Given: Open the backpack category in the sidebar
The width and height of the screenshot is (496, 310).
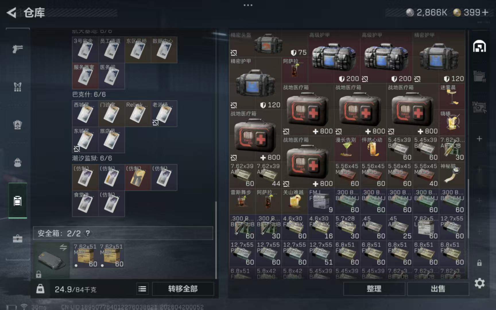Looking at the screenshot, I should click(18, 162).
